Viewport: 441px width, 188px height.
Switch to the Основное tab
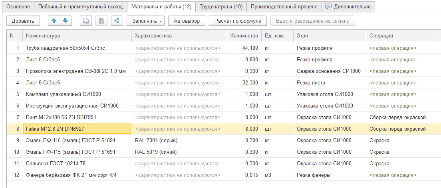pos(17,6)
